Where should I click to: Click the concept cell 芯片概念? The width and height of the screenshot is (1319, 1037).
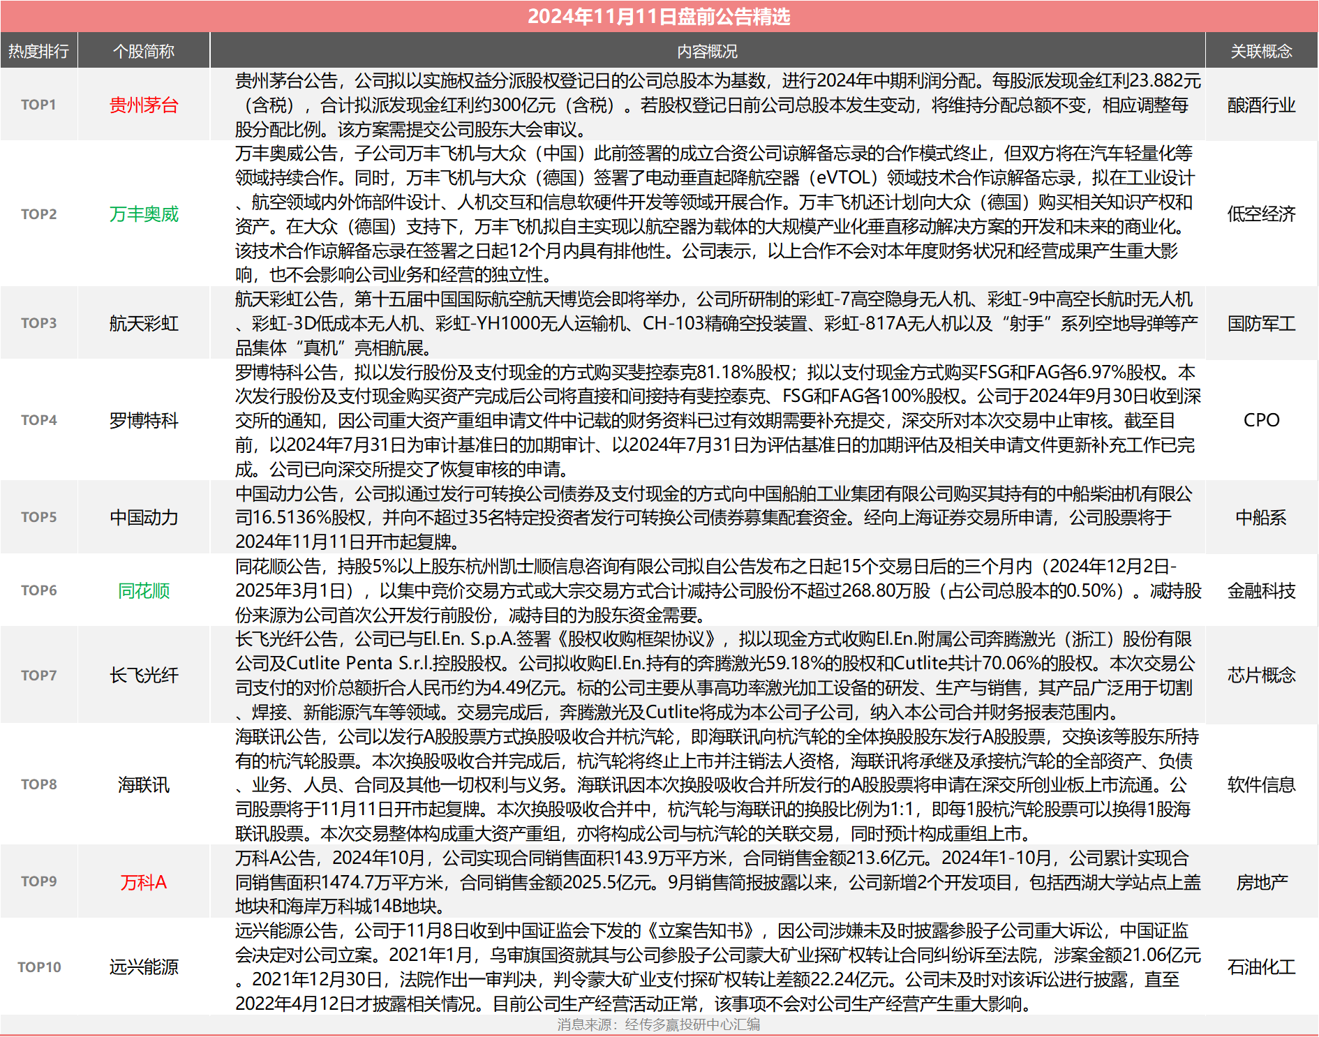(1261, 676)
